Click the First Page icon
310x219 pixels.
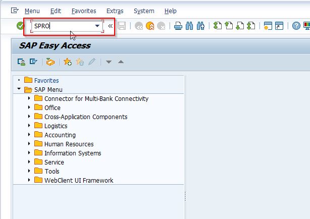[x=218, y=26]
